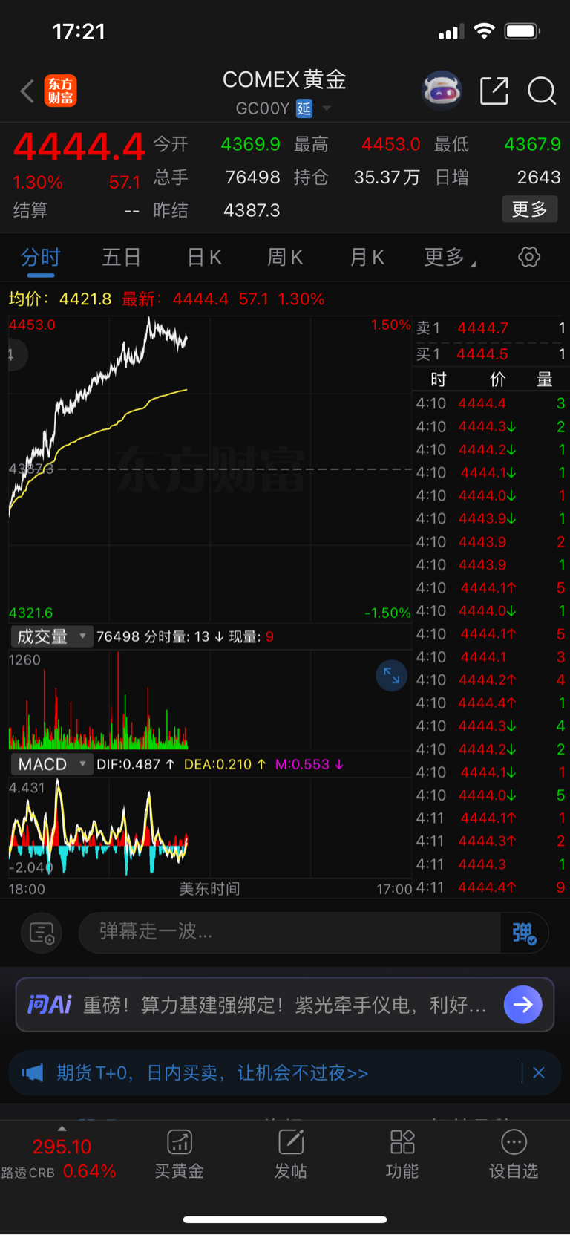
Task: Tap the 昨结 4387.3 value
Action: click(252, 210)
